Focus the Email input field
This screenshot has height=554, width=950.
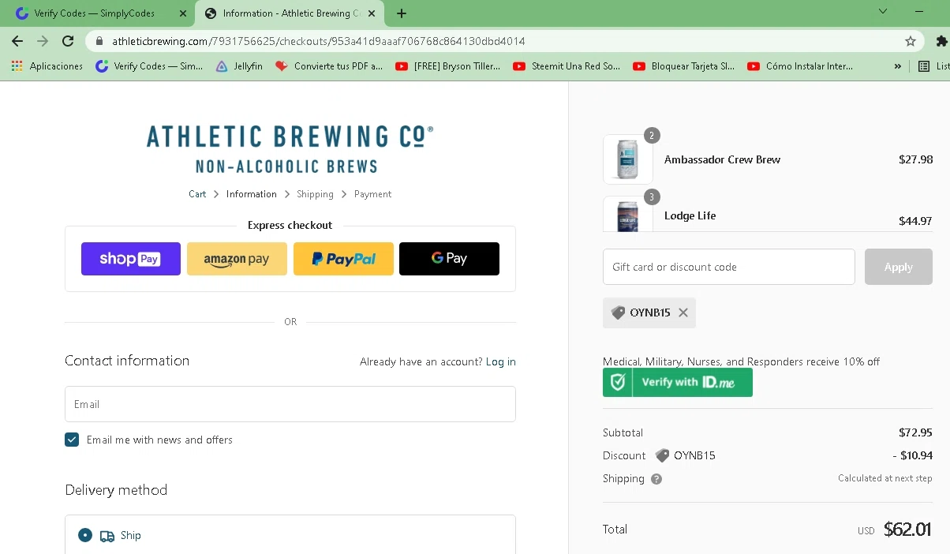click(x=290, y=404)
